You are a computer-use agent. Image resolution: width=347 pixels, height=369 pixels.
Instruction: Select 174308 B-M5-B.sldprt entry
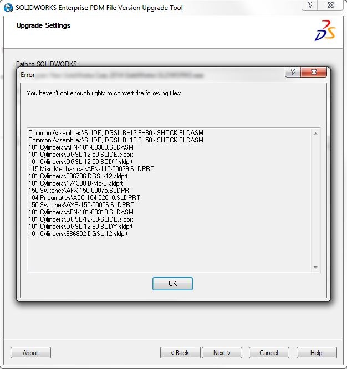pos(75,183)
